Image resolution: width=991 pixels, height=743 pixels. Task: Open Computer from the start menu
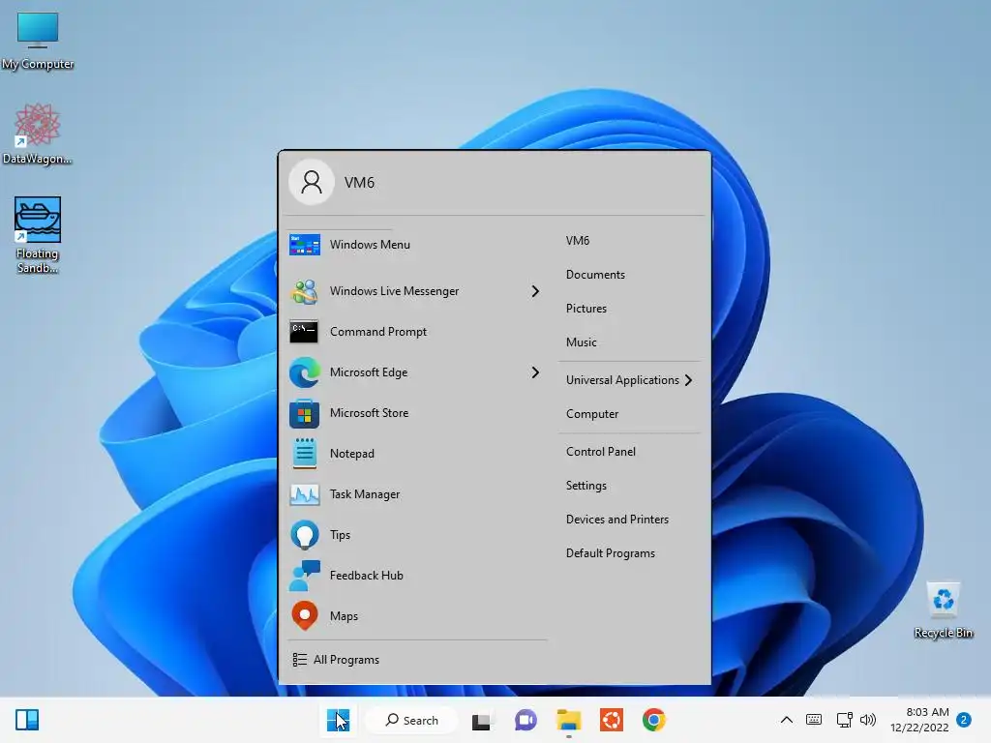[x=592, y=414]
